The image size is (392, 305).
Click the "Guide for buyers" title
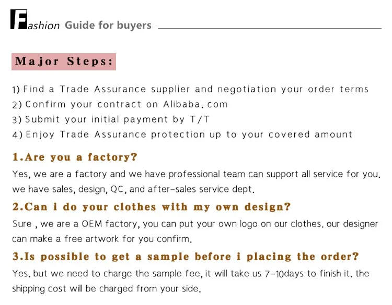[108, 25]
